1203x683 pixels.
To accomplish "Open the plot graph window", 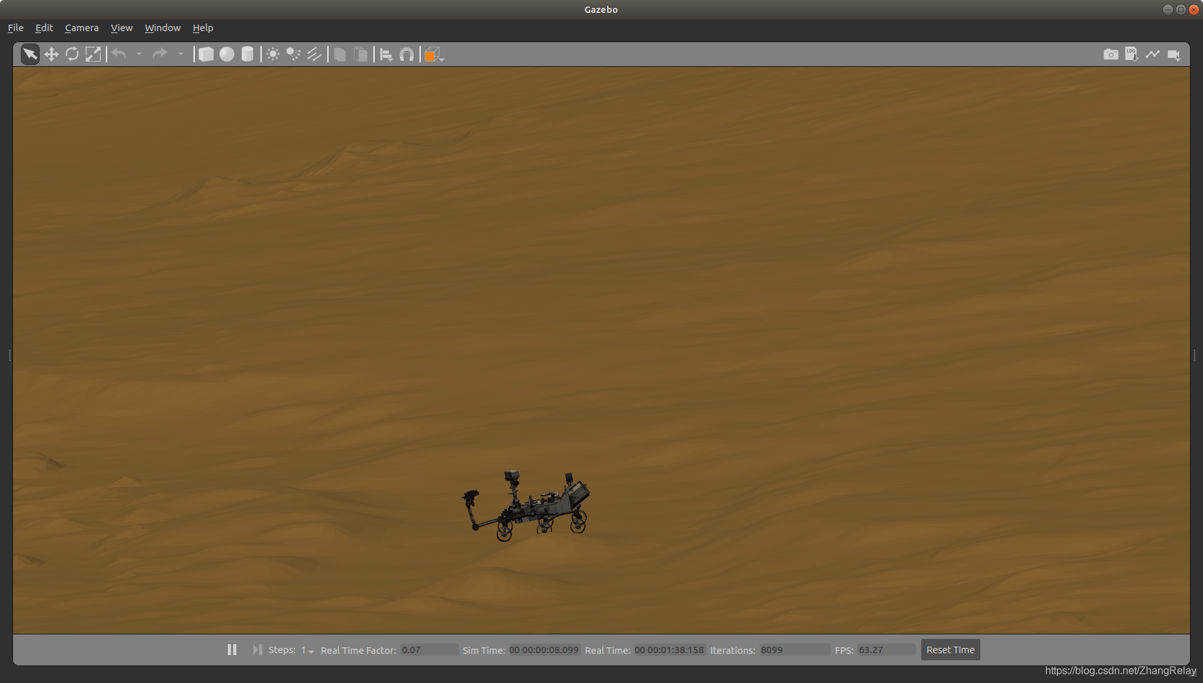I will (x=1152, y=54).
